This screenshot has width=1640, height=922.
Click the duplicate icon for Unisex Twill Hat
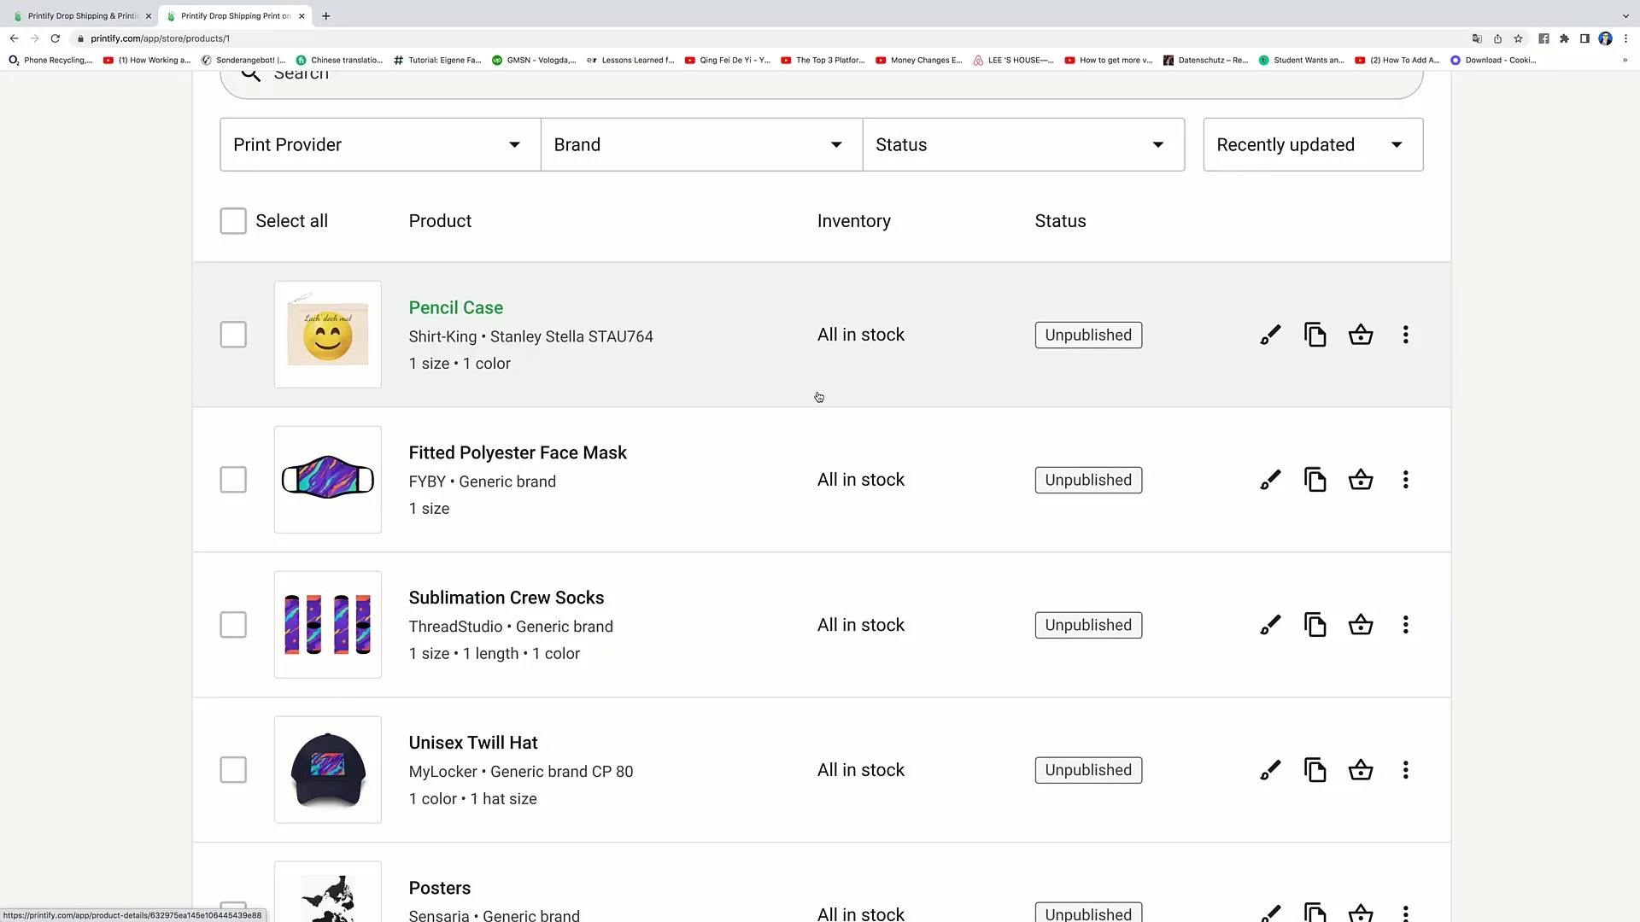(x=1315, y=769)
